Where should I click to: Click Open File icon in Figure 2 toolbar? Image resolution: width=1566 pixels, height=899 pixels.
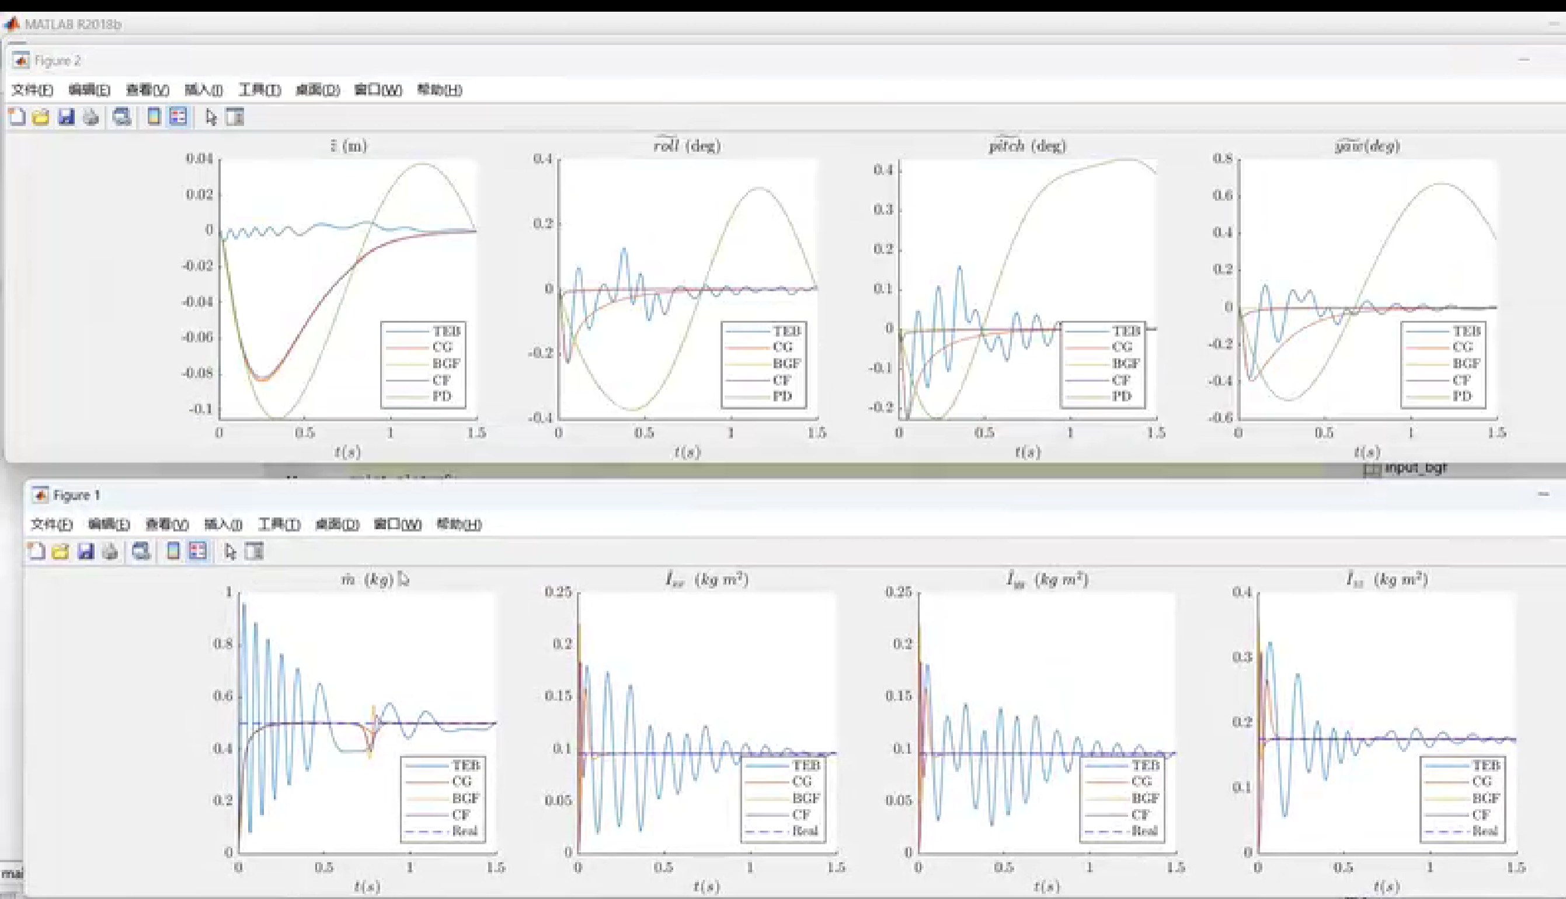point(41,117)
